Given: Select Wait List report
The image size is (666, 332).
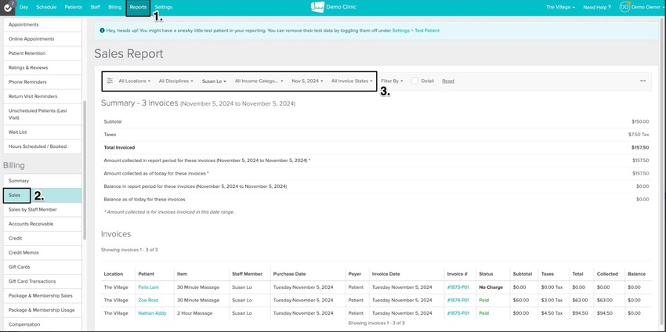Looking at the screenshot, I should click(42, 132).
